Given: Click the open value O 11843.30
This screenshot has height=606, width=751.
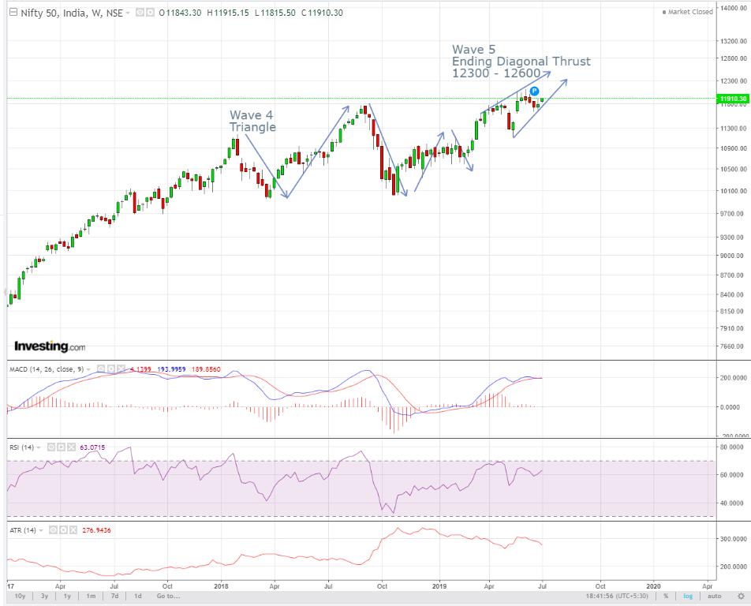Looking at the screenshot, I should click(x=180, y=13).
